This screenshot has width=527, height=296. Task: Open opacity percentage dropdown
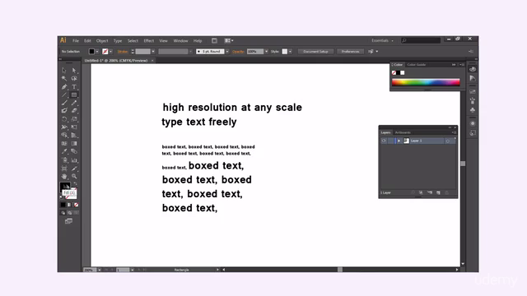[x=266, y=51]
